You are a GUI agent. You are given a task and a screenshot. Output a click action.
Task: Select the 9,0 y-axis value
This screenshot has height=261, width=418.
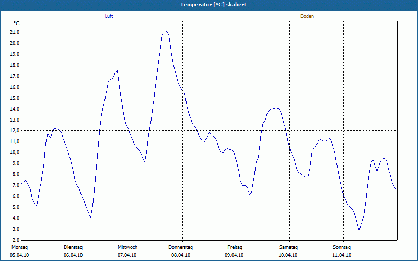[16, 163]
